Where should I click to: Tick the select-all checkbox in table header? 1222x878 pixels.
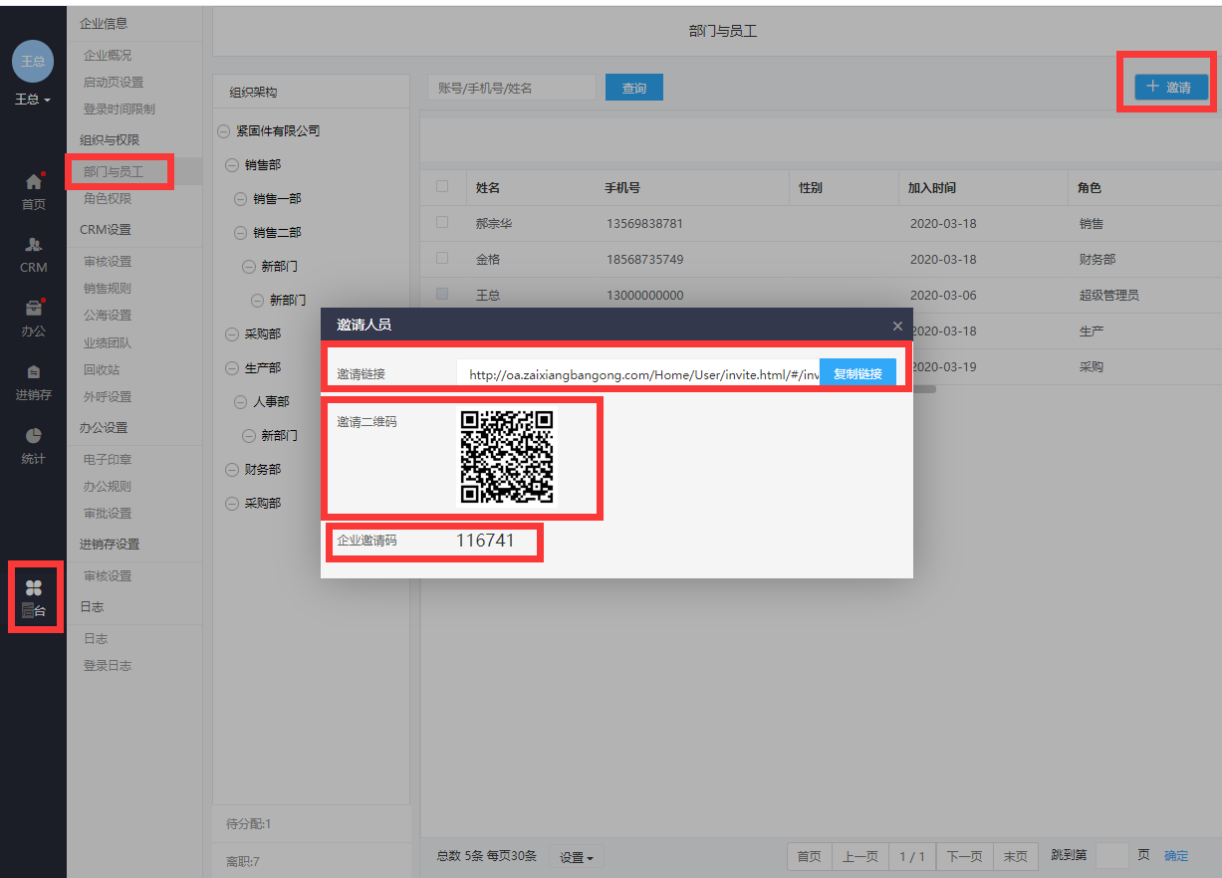click(442, 186)
